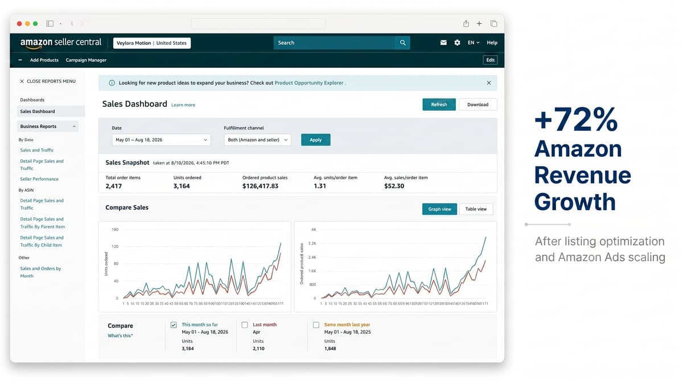The height and width of the screenshot is (381, 683).
Task: Show the tab overview icon
Action: point(493,23)
